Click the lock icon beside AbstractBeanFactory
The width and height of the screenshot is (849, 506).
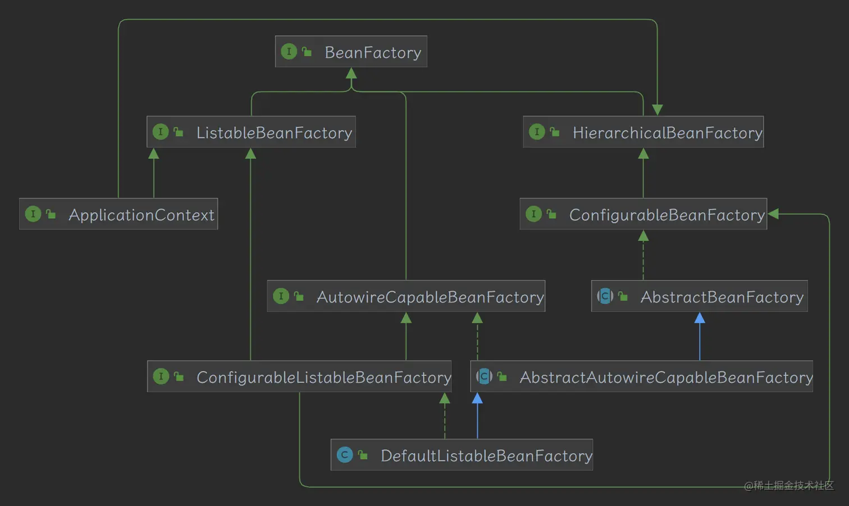point(623,296)
